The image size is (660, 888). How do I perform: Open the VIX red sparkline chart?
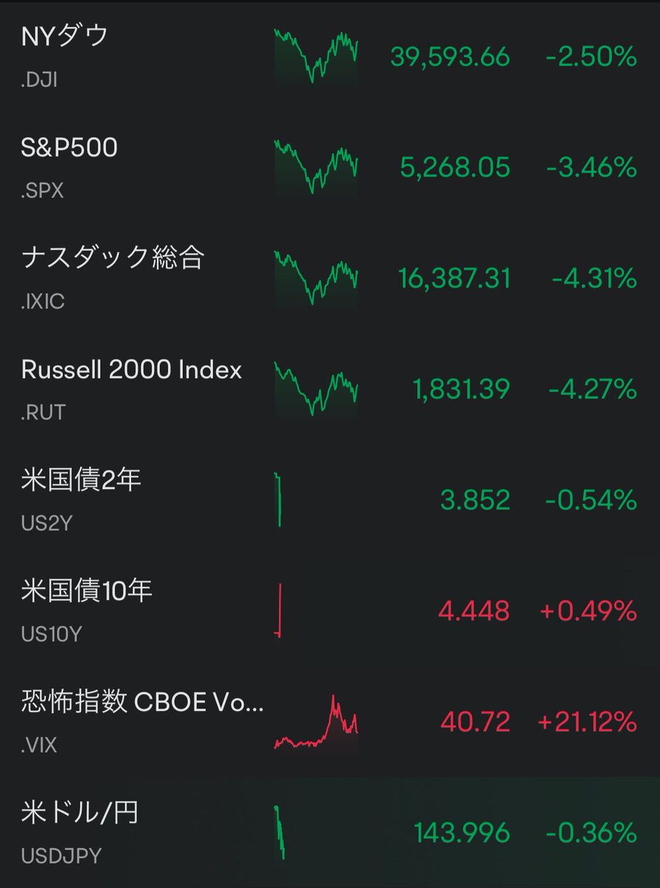coord(316,722)
